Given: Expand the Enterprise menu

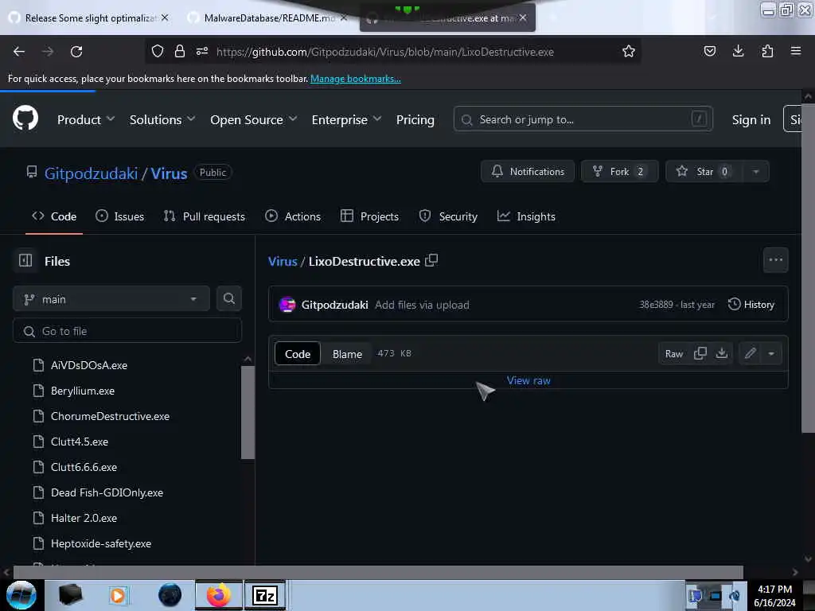Looking at the screenshot, I should 347,119.
